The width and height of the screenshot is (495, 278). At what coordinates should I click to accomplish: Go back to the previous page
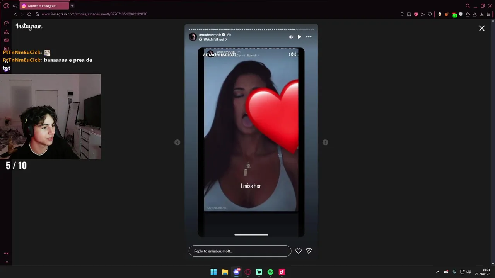click(x=15, y=14)
